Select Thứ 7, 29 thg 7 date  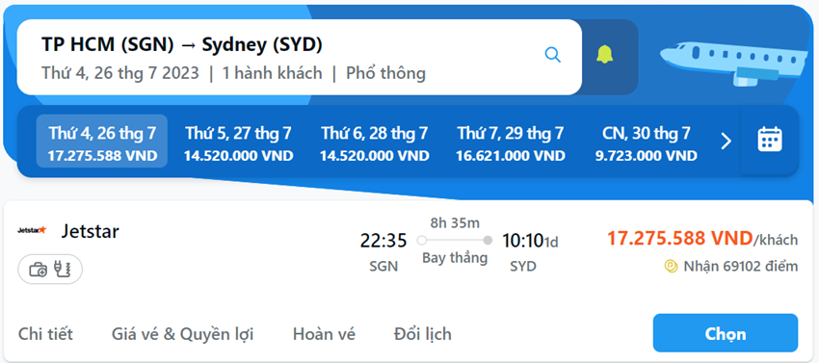click(511, 141)
